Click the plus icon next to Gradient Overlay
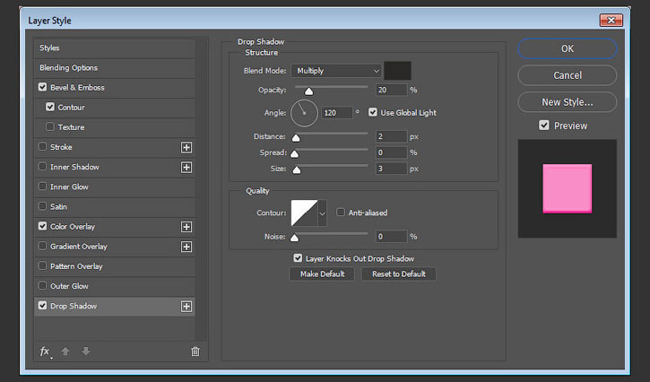This screenshot has width=650, height=382. [186, 247]
